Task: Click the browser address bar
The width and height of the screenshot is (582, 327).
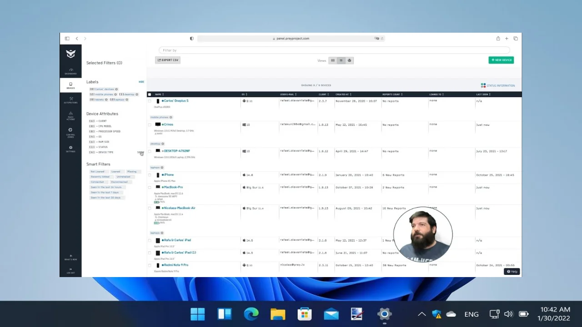Action: click(291, 39)
